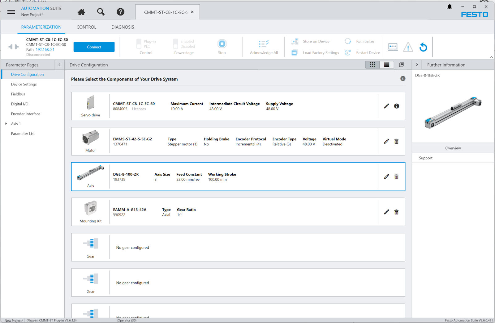The image size is (495, 323).
Task: Delete the EAMM-A-G13-42A mounting kit
Action: 396,212
